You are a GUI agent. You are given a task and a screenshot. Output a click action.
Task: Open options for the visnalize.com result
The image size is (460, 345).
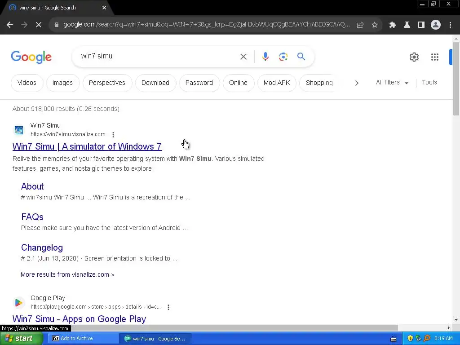coord(113,135)
